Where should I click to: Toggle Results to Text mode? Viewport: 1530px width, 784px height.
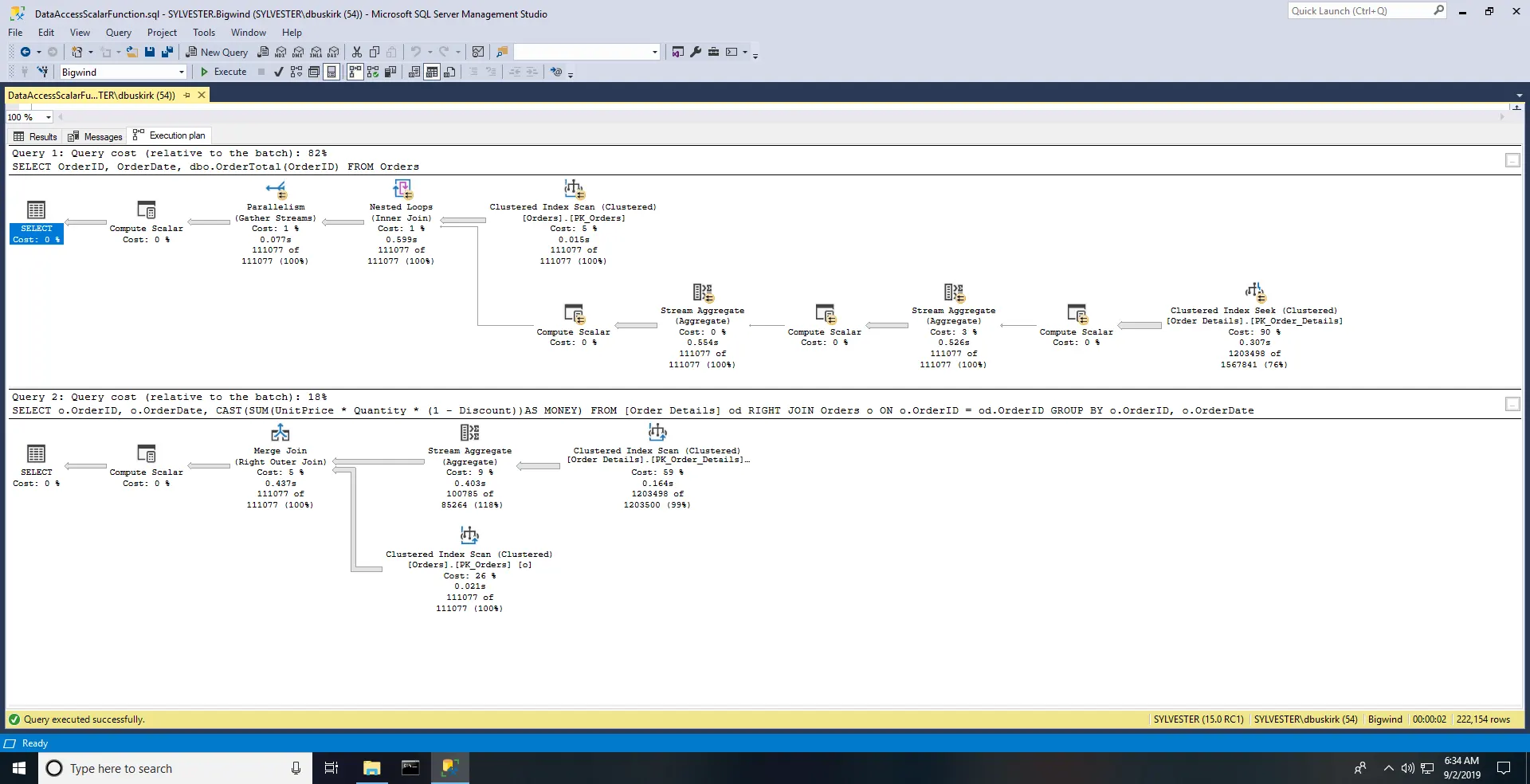click(414, 72)
